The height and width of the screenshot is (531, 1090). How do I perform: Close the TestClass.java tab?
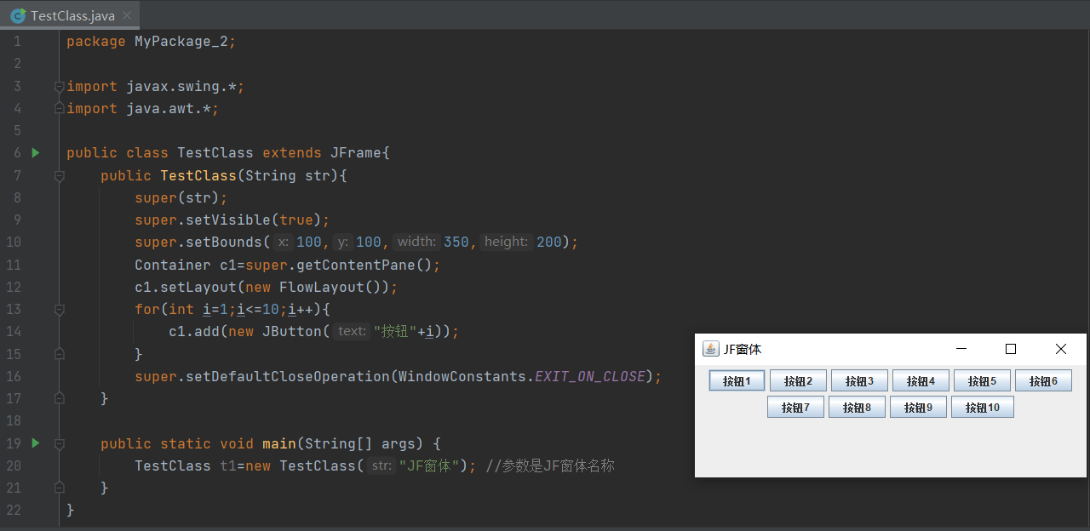coord(127,15)
